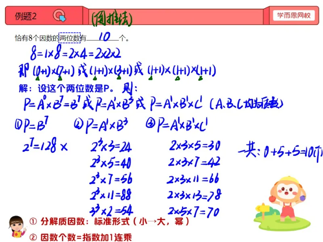Click the dashed box around 两位数
Viewport: 323px width, 242px height.
click(x=69, y=38)
